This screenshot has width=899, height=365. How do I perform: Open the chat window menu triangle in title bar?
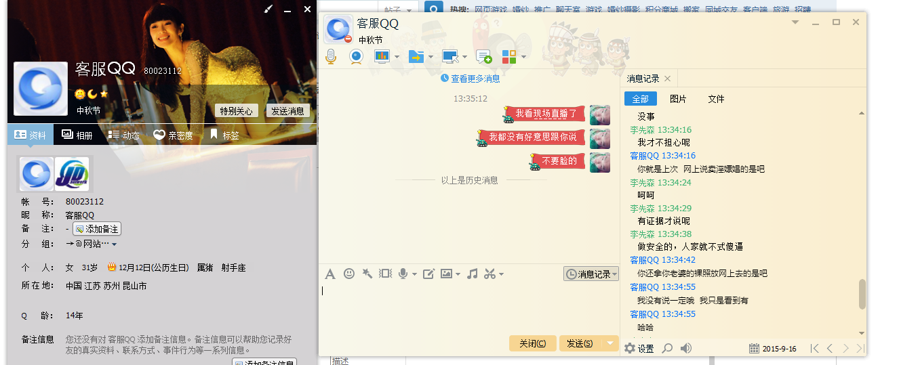pyautogui.click(x=795, y=22)
